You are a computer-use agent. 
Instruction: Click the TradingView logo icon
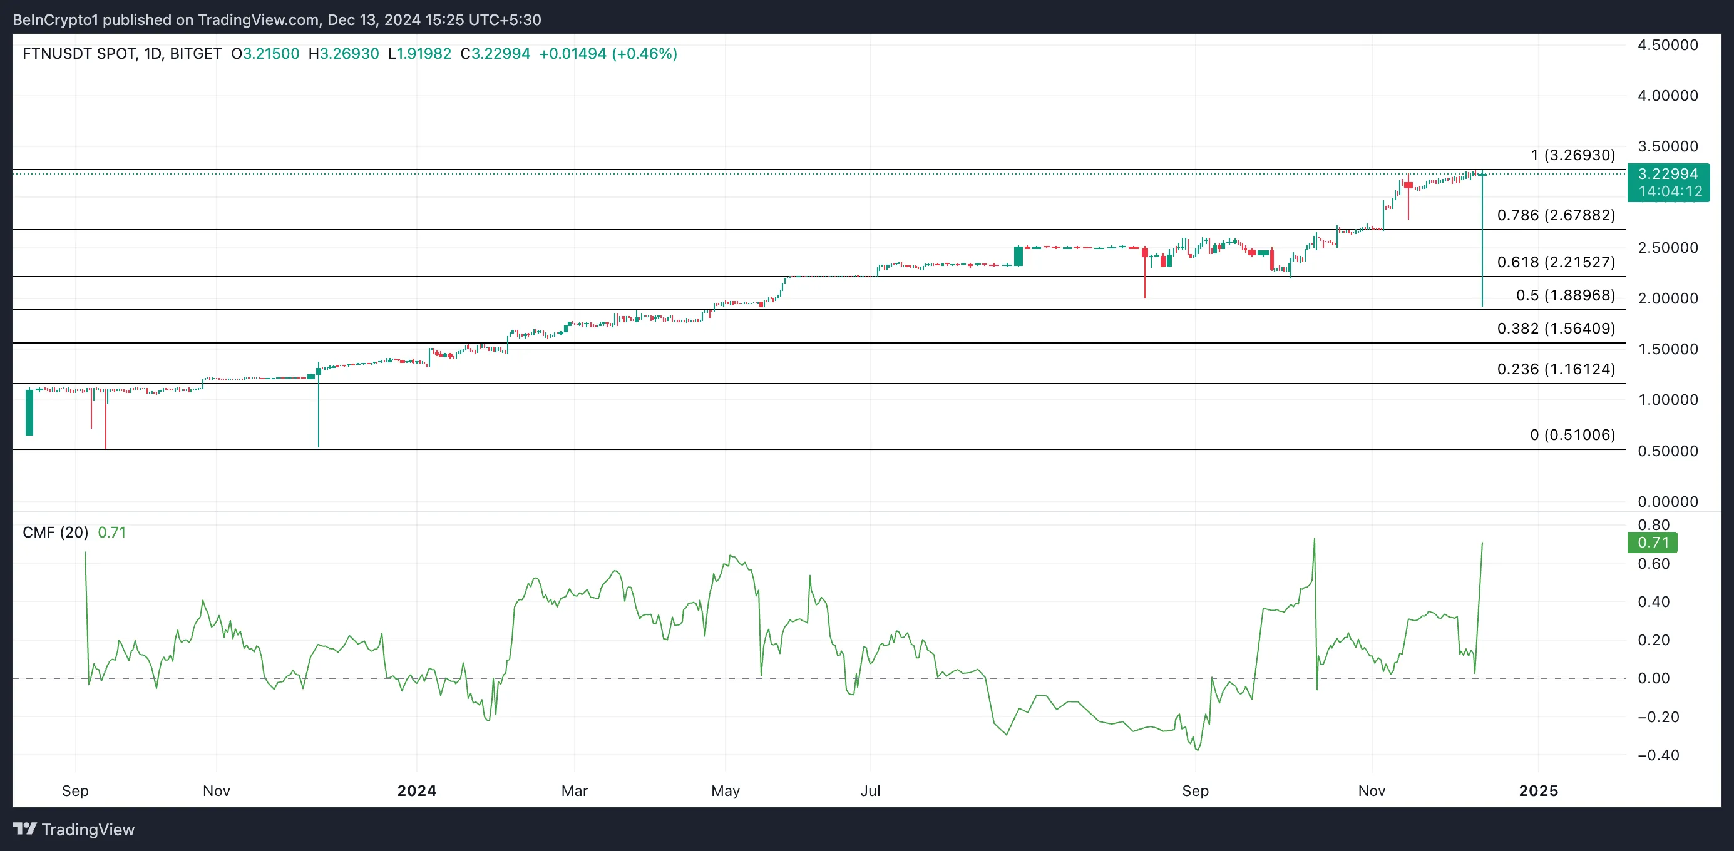click(25, 829)
